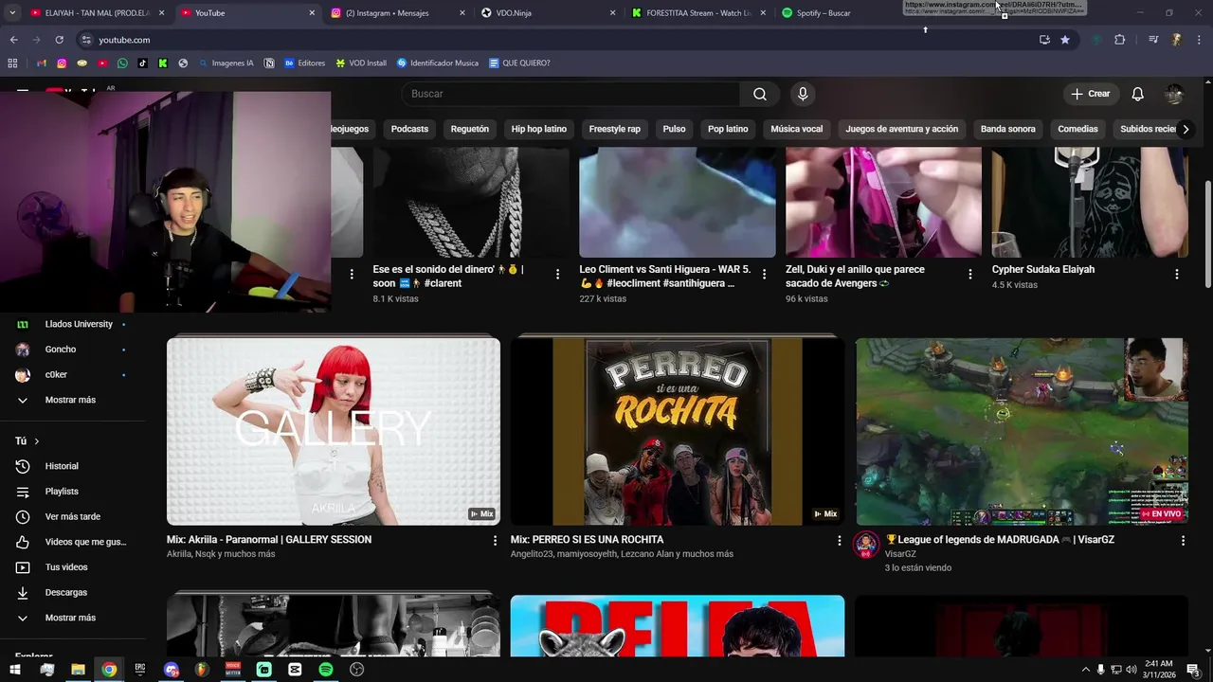This screenshot has width=1213, height=682.
Task: Expand subscriptions with first Mostrar más
Action: point(70,400)
